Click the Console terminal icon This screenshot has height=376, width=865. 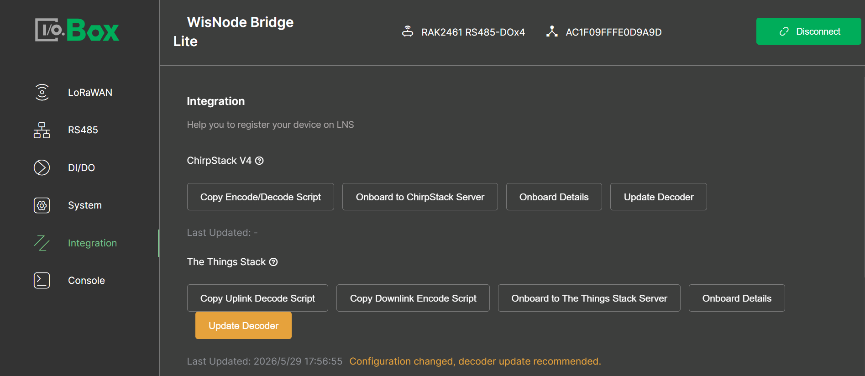pos(42,280)
